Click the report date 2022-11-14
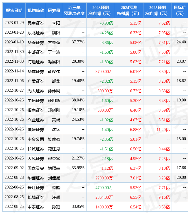Image resolution: width=188 pixels, height=214 pixels. click(14, 71)
